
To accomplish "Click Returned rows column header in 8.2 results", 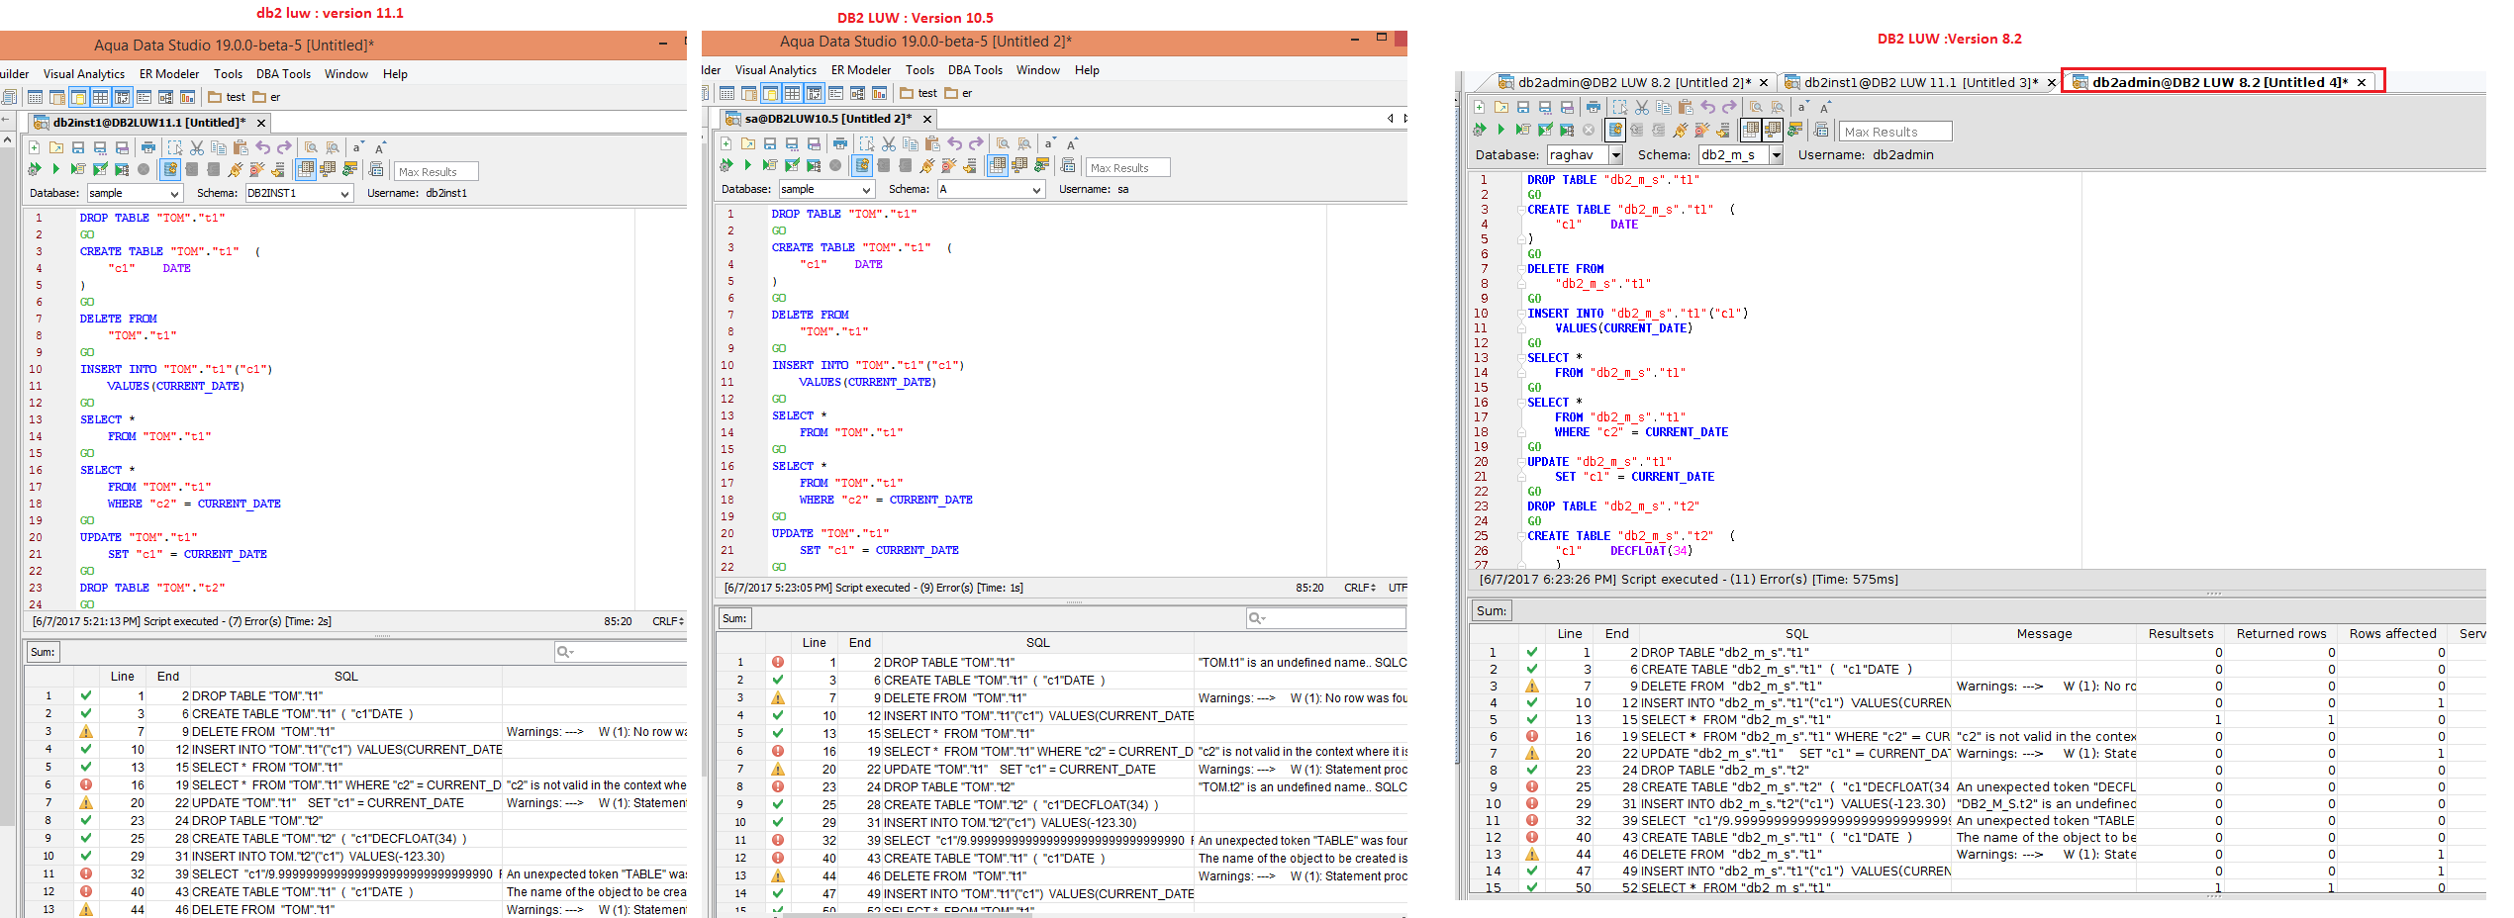I will pyautogui.click(x=2281, y=633).
